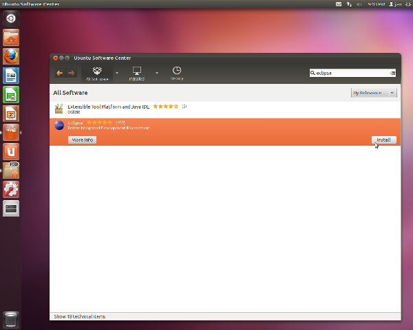
Task: Open Ubuntu One from launcher
Action: (x=11, y=151)
